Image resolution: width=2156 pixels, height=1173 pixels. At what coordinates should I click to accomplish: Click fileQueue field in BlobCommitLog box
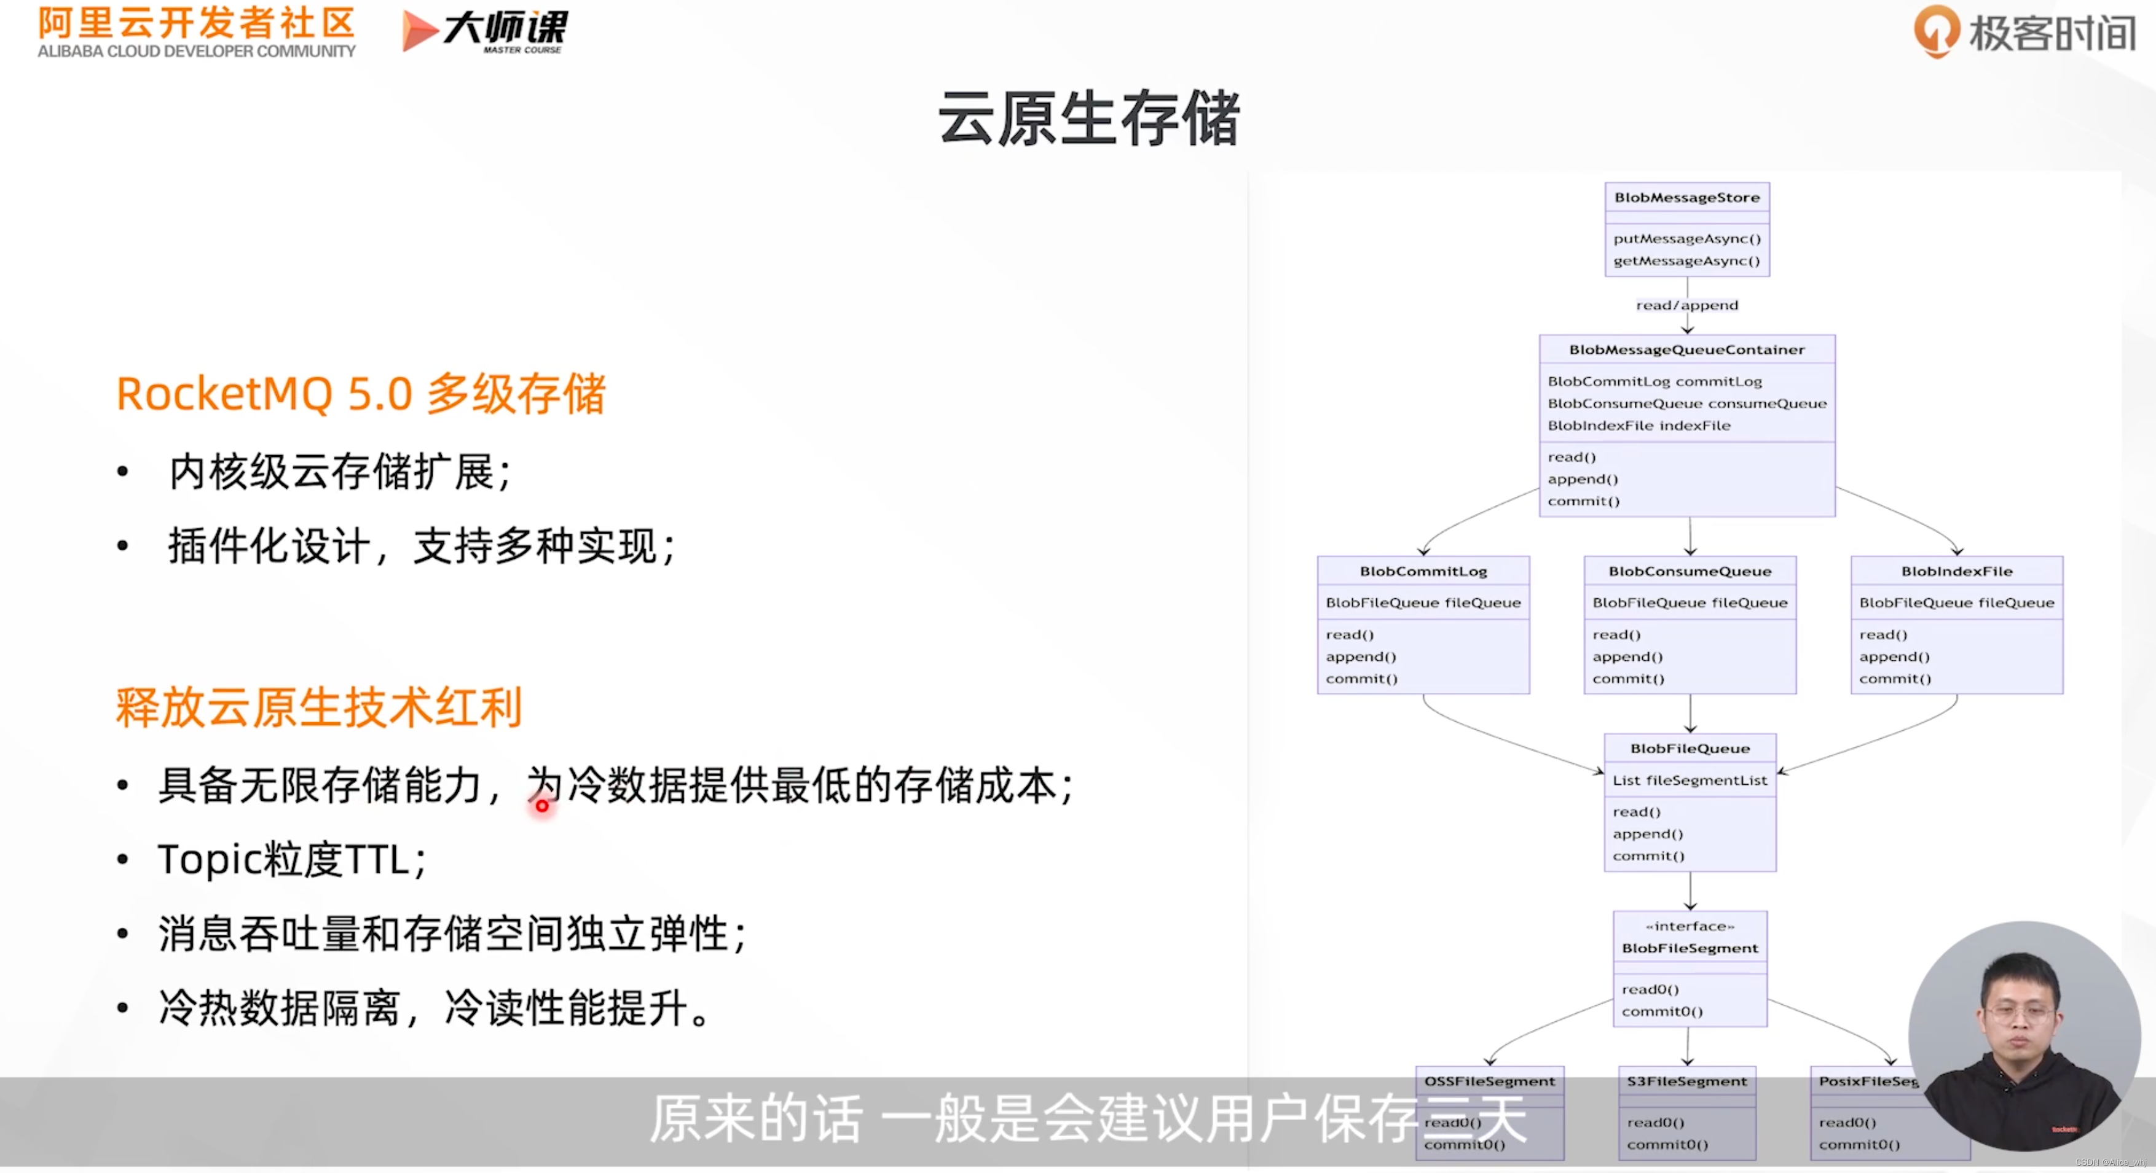pyautogui.click(x=1423, y=603)
